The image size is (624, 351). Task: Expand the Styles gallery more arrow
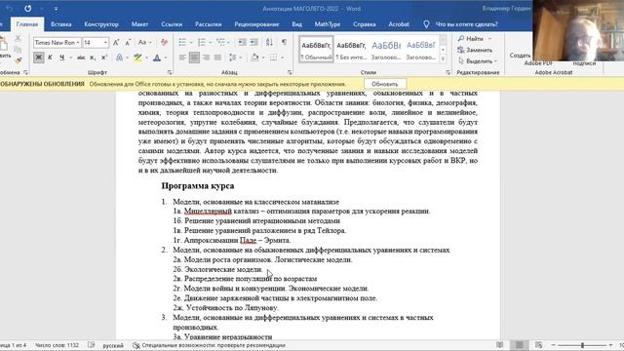point(443,58)
